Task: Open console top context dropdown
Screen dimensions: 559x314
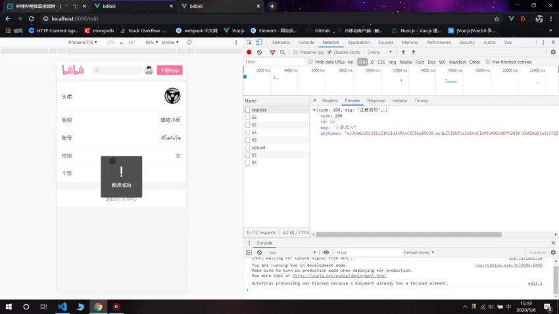Action: coord(293,252)
